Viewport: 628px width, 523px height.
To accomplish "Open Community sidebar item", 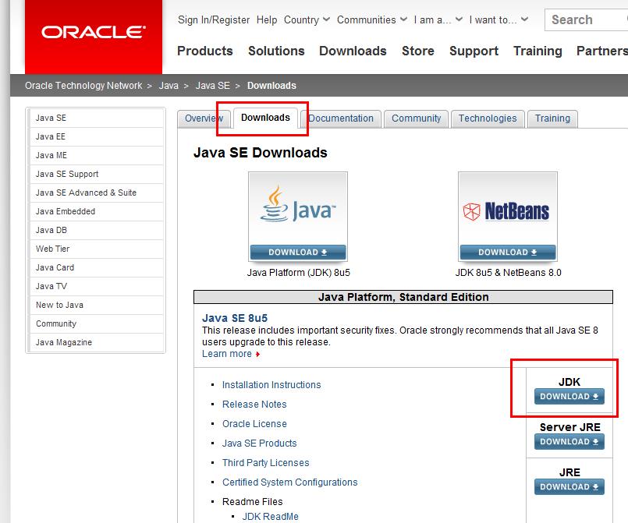I will pos(96,323).
